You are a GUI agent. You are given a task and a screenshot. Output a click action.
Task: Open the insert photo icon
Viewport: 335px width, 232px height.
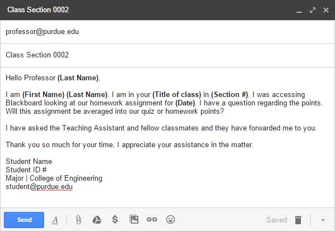(x=133, y=220)
